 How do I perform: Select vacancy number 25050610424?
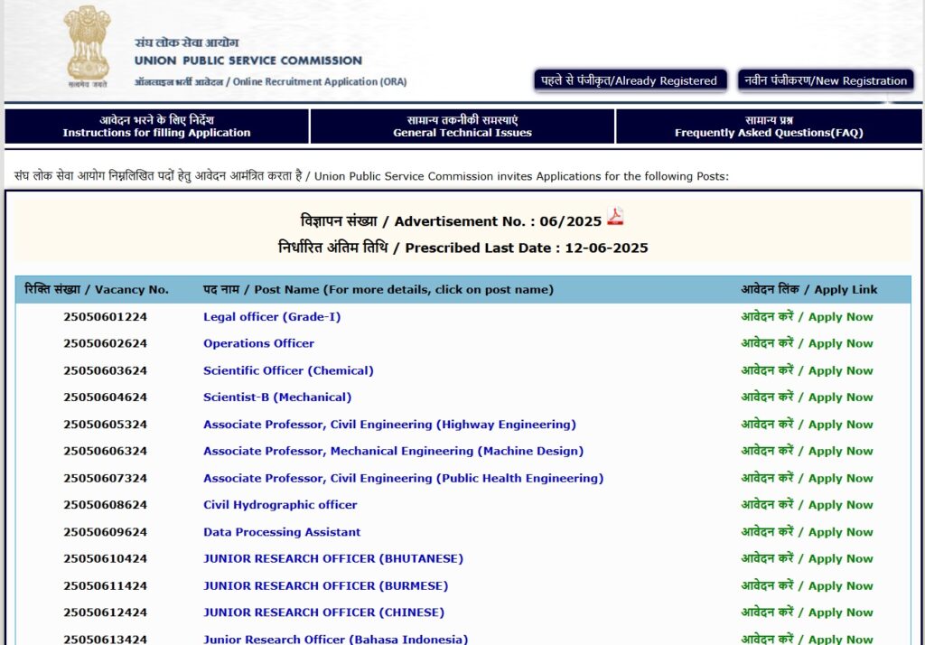click(105, 559)
